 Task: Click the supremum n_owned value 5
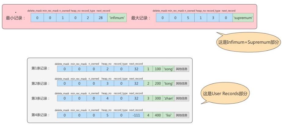[x=188, y=18]
